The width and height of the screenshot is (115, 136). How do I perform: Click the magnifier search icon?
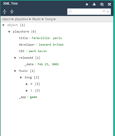(x=70, y=11)
